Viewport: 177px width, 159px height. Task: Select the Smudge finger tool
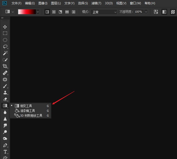(x=5, y=125)
